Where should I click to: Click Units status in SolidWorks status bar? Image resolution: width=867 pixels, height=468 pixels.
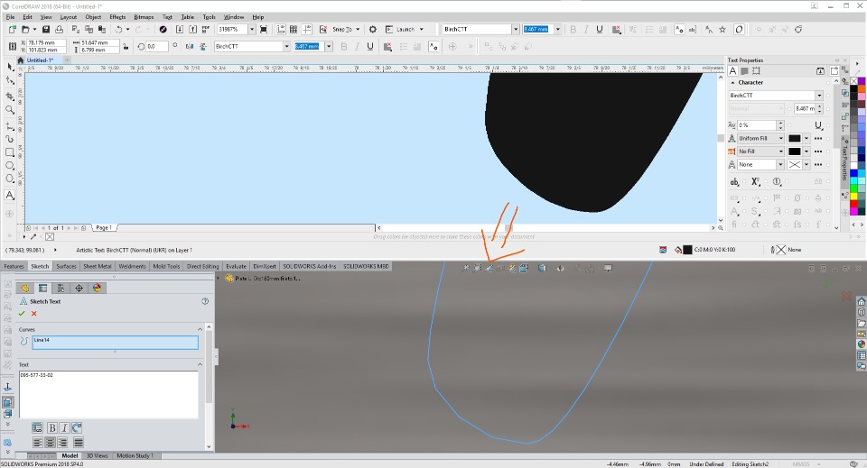click(x=800, y=464)
